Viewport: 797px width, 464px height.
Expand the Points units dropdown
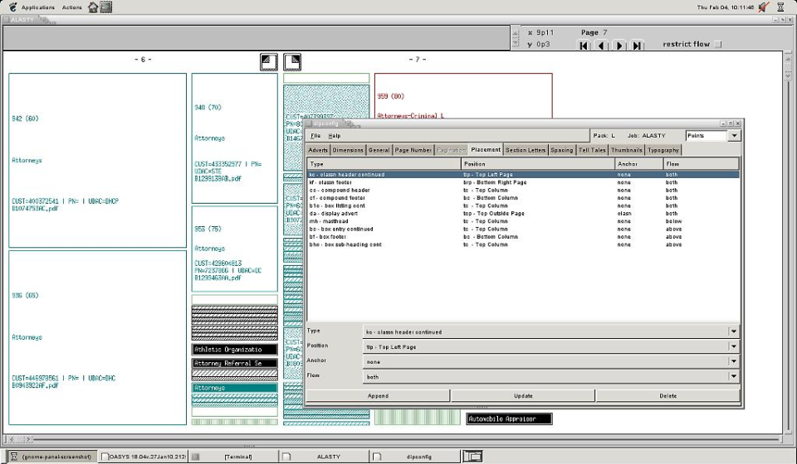tap(735, 135)
